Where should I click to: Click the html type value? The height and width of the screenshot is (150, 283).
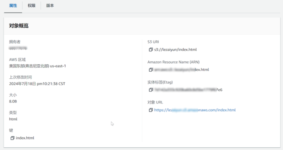(x=13, y=119)
